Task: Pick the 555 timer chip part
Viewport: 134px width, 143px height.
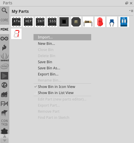Action: pos(52,22)
